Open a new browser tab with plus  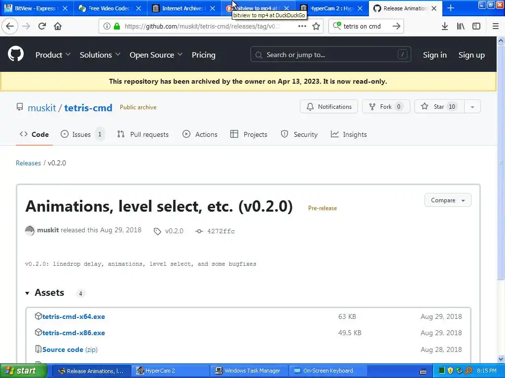451,8
